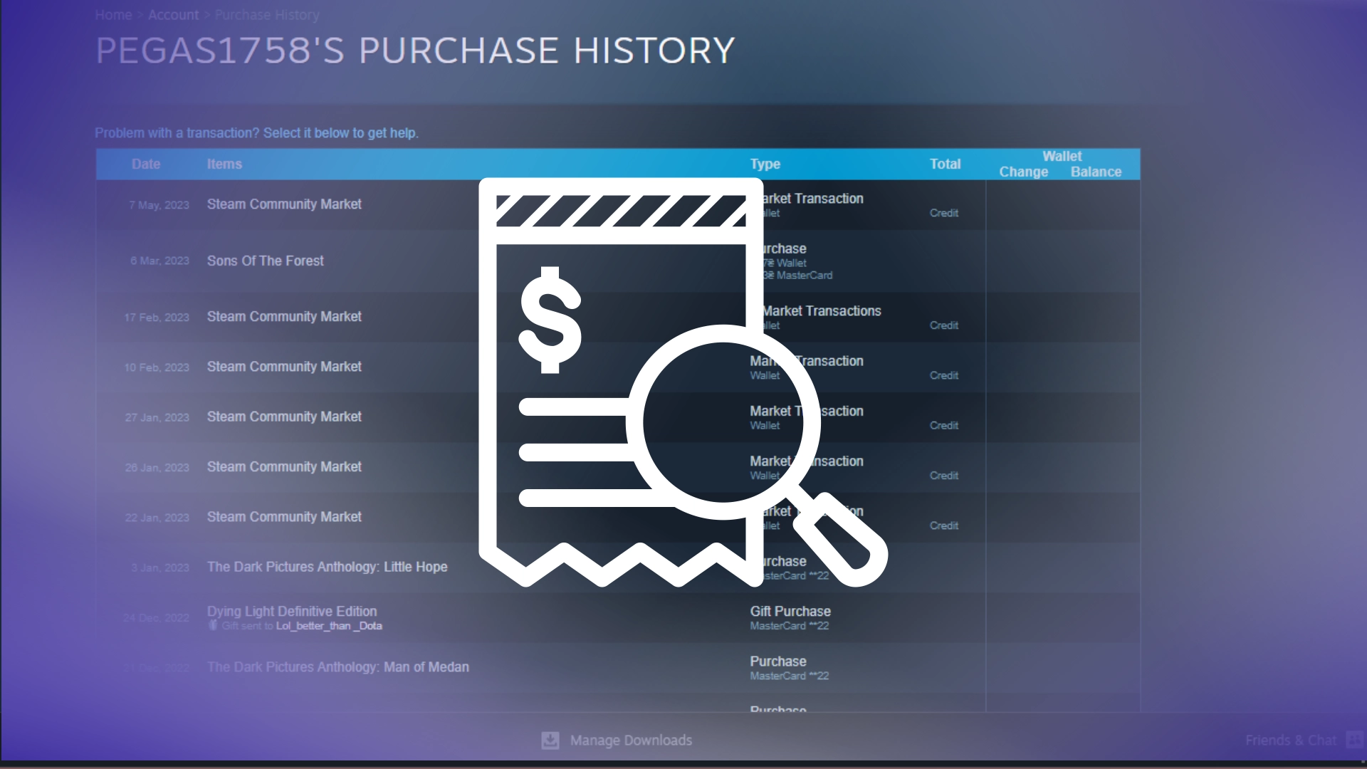Click the Manage Downloads icon
Image resolution: width=1367 pixels, height=769 pixels.
click(x=549, y=741)
